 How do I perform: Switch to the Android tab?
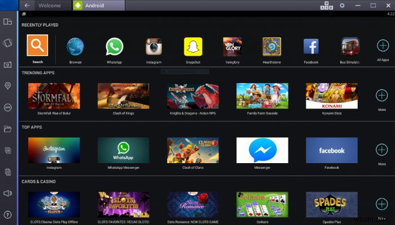[x=99, y=6]
